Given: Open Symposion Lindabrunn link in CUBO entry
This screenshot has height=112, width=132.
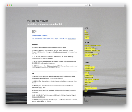Looking at the screenshot, I should point(48,63).
